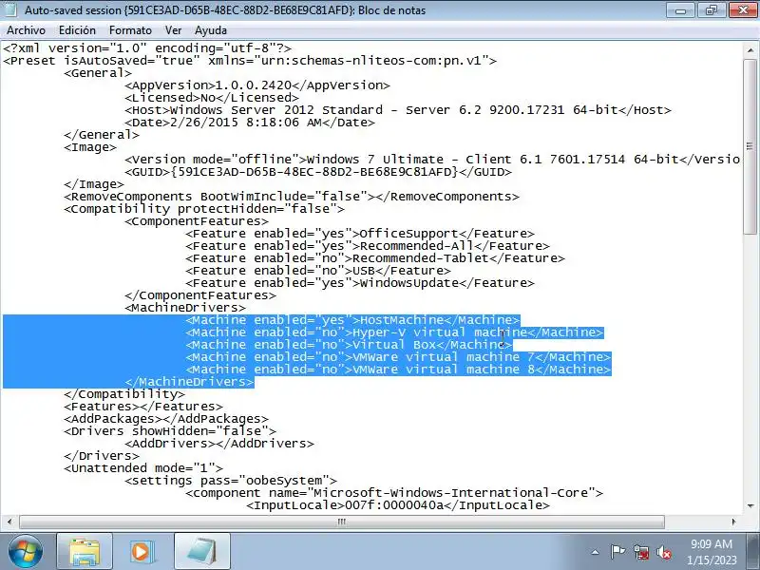Click the Recommended-Tablet feature line
This screenshot has height=570, width=760.
tap(375, 258)
